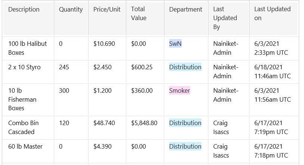Open the 10 lb Fisherman Boxes entry
Screen dimensions: 304x165
(x=22, y=99)
